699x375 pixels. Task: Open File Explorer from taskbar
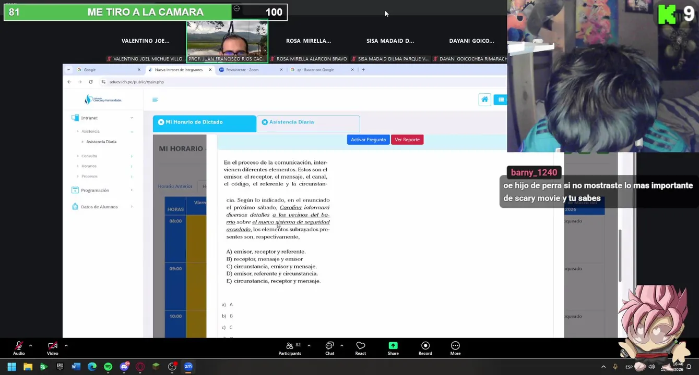(x=28, y=367)
